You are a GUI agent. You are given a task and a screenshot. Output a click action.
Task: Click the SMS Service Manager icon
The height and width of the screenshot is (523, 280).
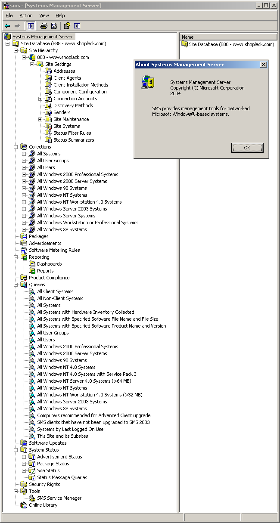tap(32, 498)
